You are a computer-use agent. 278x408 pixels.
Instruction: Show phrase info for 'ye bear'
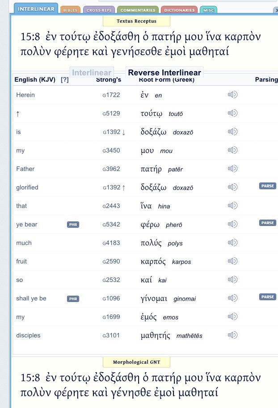tap(73, 225)
